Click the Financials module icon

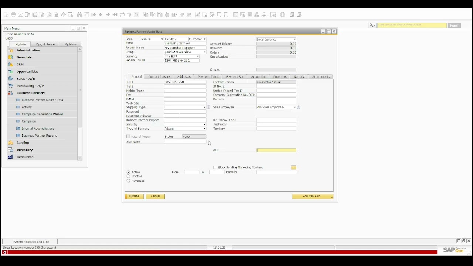coord(10,57)
